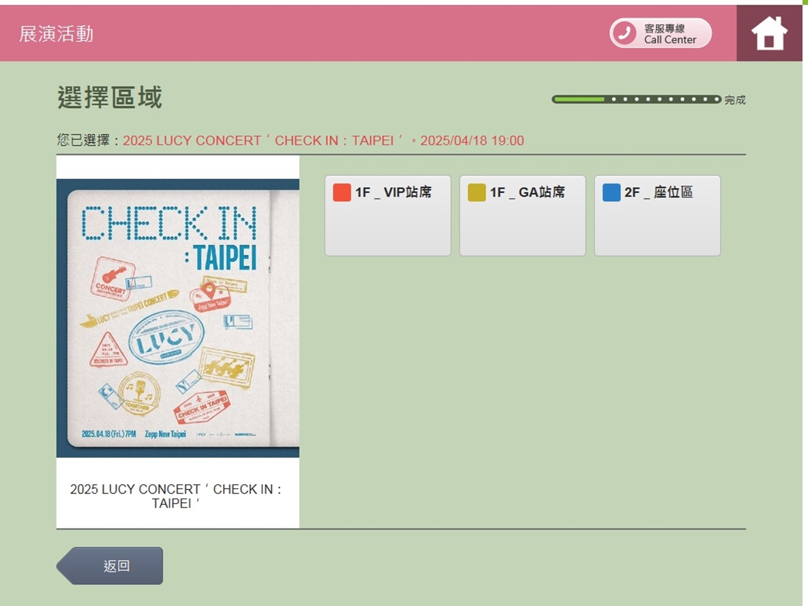Screen dimensions: 808x606
Task: Click the telephone handset icon on pink button
Action: [x=624, y=33]
